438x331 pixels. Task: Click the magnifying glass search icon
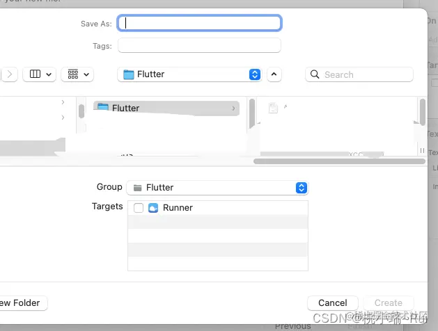pos(315,74)
